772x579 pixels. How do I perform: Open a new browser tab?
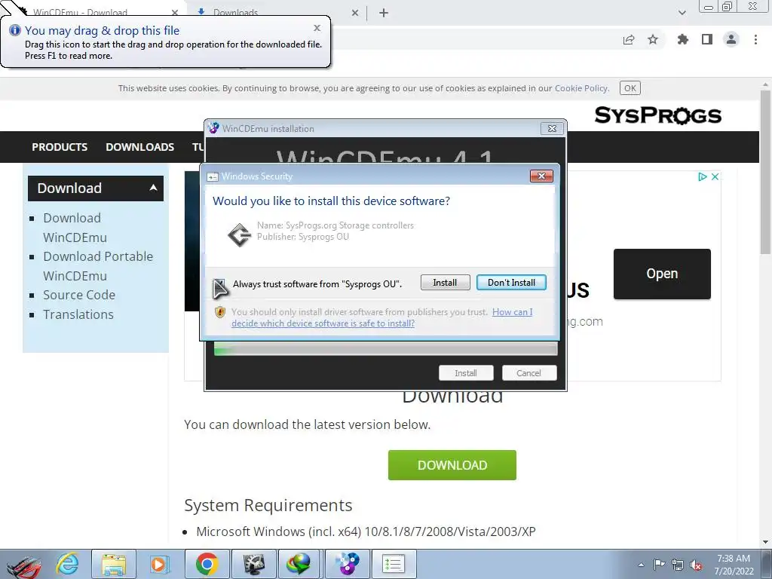point(384,13)
